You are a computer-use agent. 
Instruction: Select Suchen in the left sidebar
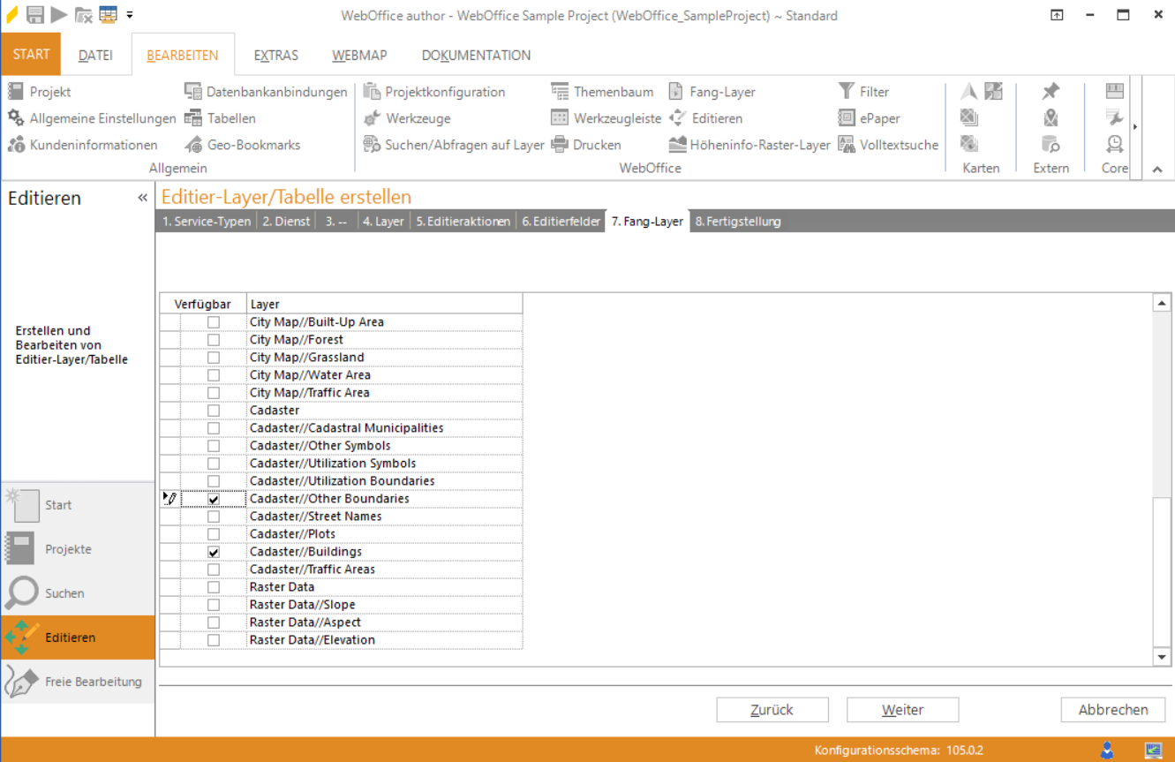[x=64, y=593]
